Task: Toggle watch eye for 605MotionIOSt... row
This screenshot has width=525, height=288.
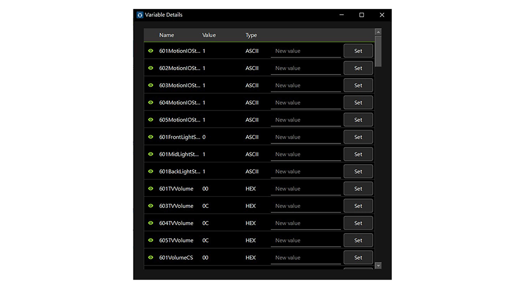Action: (151, 119)
